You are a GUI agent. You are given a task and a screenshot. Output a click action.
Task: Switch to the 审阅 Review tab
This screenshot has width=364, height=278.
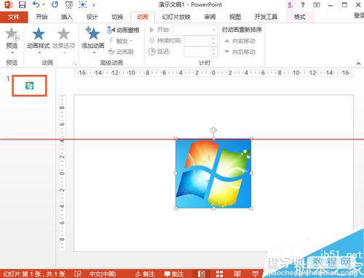tap(210, 17)
